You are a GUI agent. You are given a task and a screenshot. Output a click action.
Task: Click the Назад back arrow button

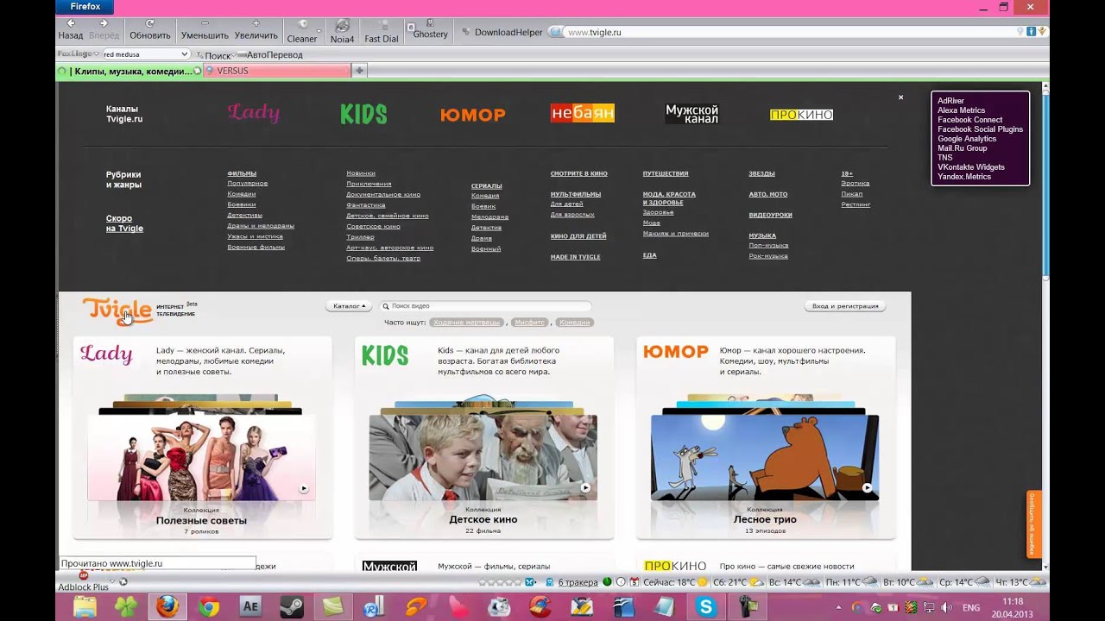pyautogui.click(x=70, y=29)
